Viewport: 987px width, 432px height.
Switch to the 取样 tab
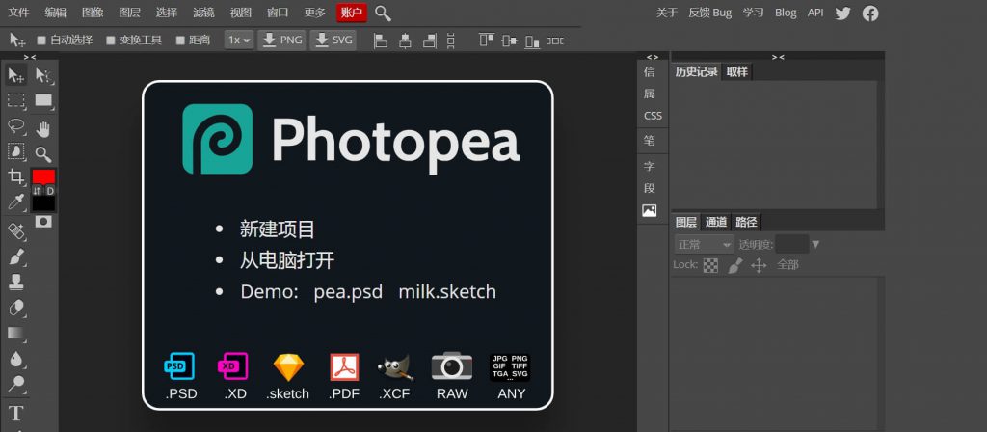tap(737, 71)
